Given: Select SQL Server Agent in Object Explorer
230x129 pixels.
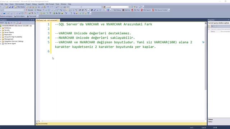Looking at the screenshot, I should (10, 44).
